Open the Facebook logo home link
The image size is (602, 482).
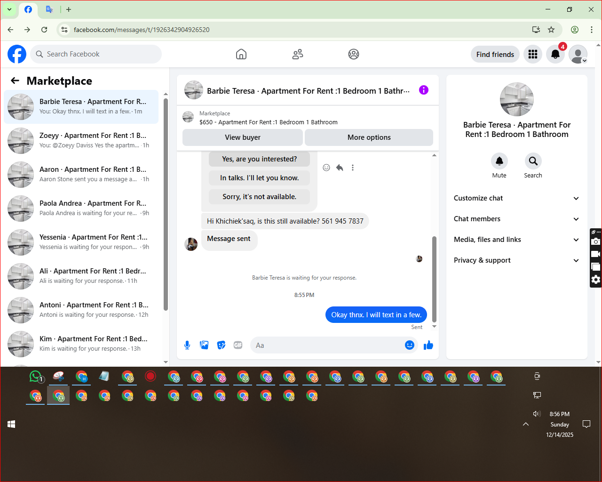pyautogui.click(x=17, y=54)
